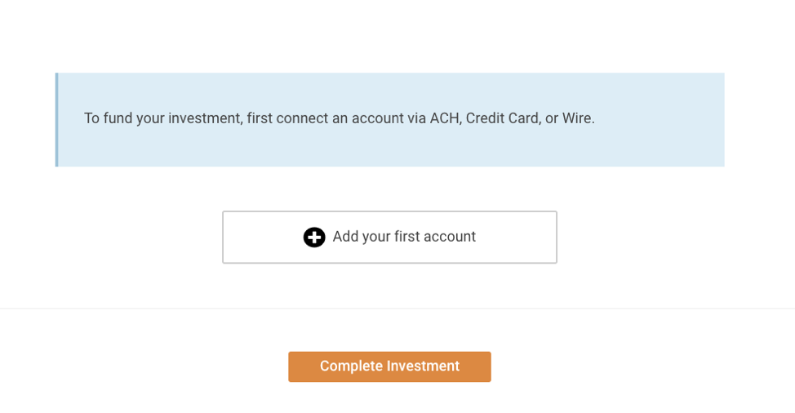Finish by clicking orange Complete Investment
Image resolution: width=795 pixels, height=413 pixels.
(389, 366)
